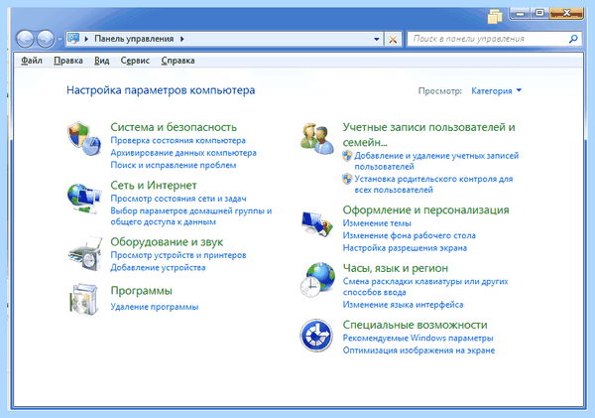
Task: Click the Просмотр: label
Action: pos(439,90)
